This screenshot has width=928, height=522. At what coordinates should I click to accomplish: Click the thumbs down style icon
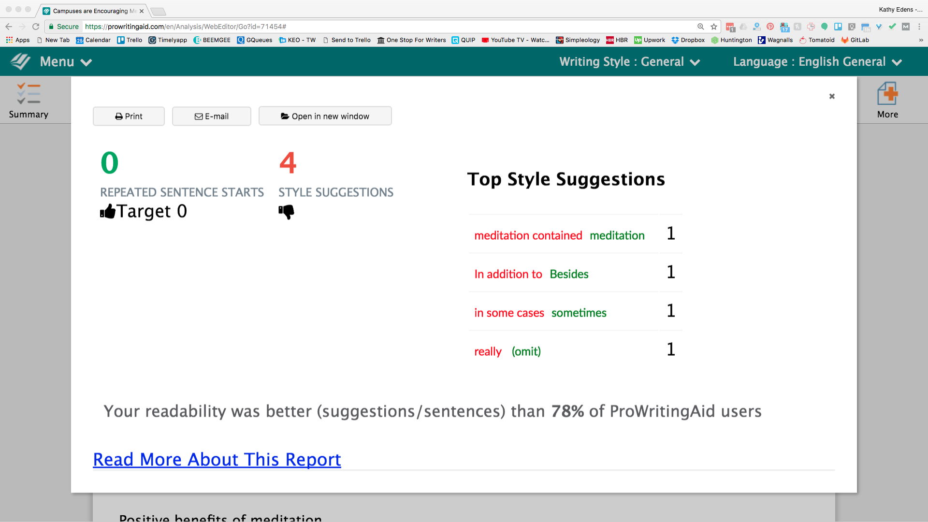[x=286, y=212]
